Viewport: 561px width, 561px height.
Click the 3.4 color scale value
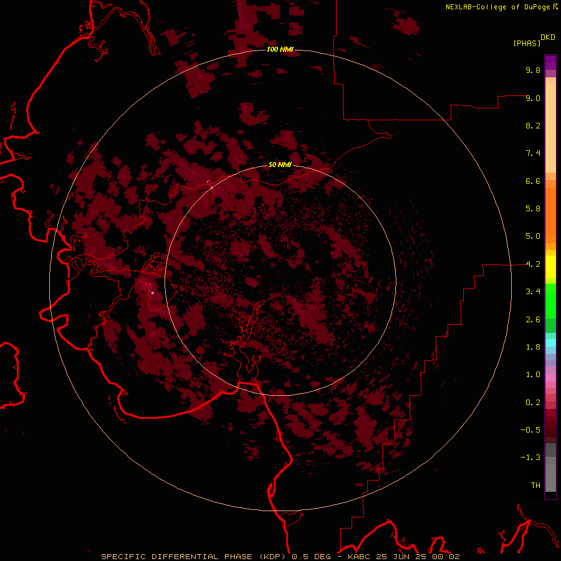tap(533, 292)
